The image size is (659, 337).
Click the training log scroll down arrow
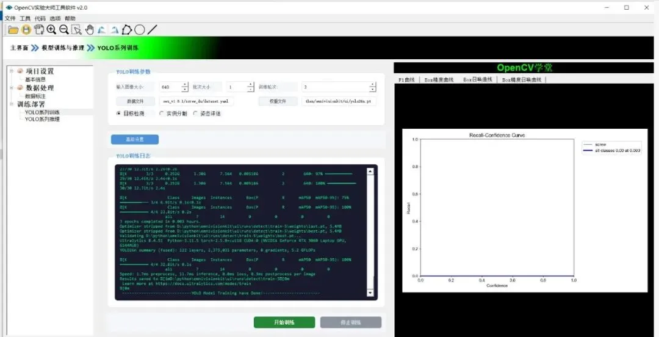[x=370, y=292]
